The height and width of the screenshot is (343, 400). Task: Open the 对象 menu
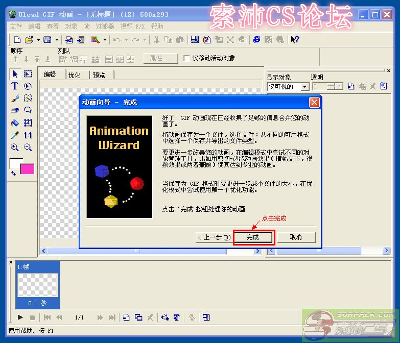[71, 26]
